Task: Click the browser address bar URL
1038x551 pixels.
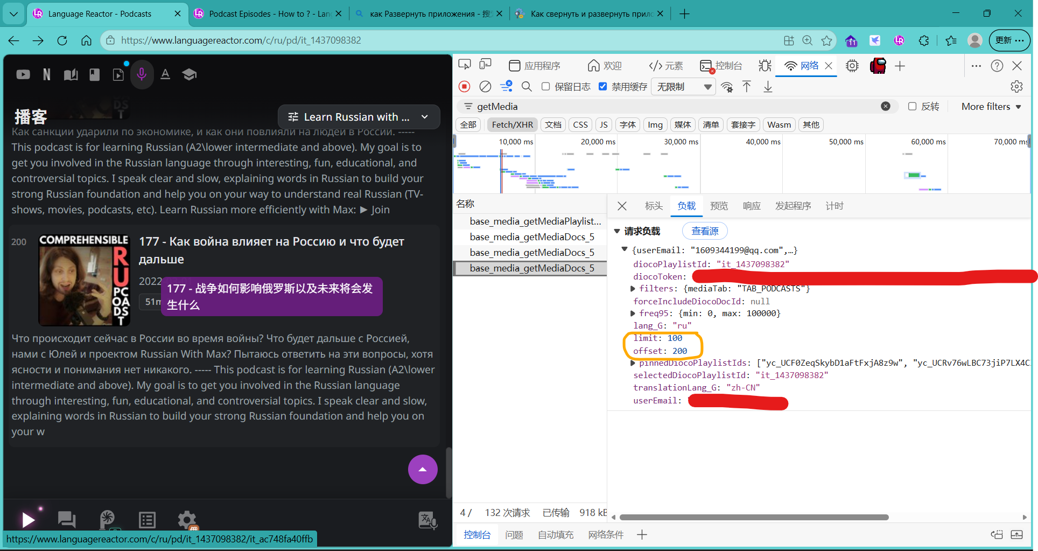Action: pos(241,40)
